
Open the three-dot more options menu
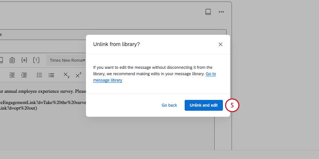tap(221, 12)
